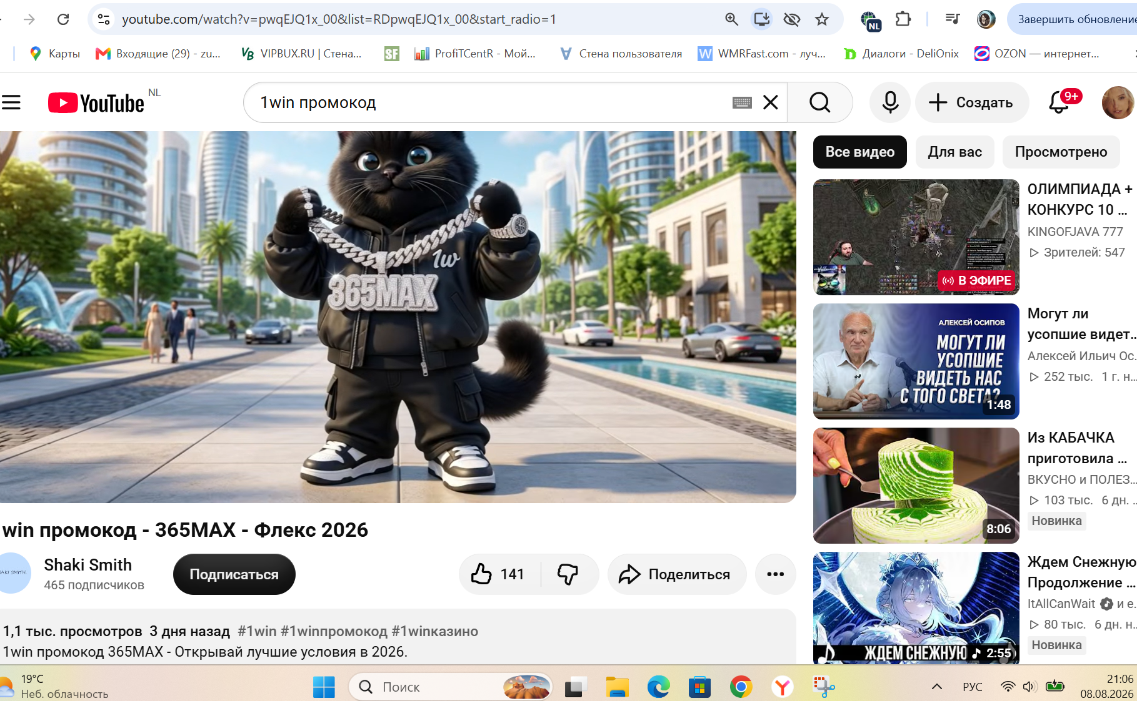The height and width of the screenshot is (701, 1137).
Task: Open the notifications bell
Action: click(x=1059, y=102)
